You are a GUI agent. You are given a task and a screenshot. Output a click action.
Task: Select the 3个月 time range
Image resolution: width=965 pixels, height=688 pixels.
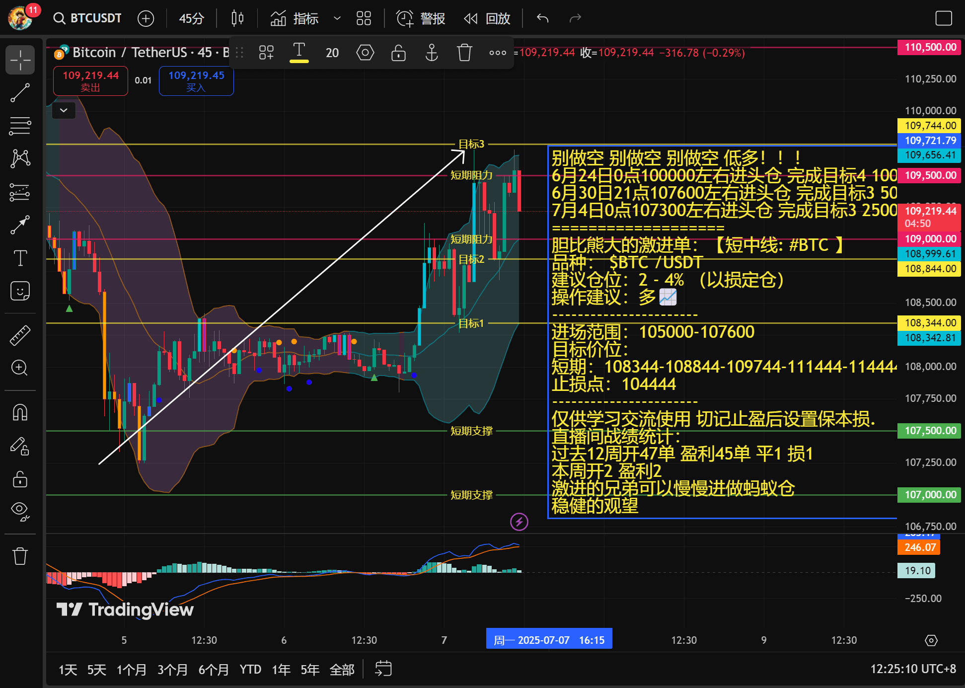pyautogui.click(x=172, y=670)
